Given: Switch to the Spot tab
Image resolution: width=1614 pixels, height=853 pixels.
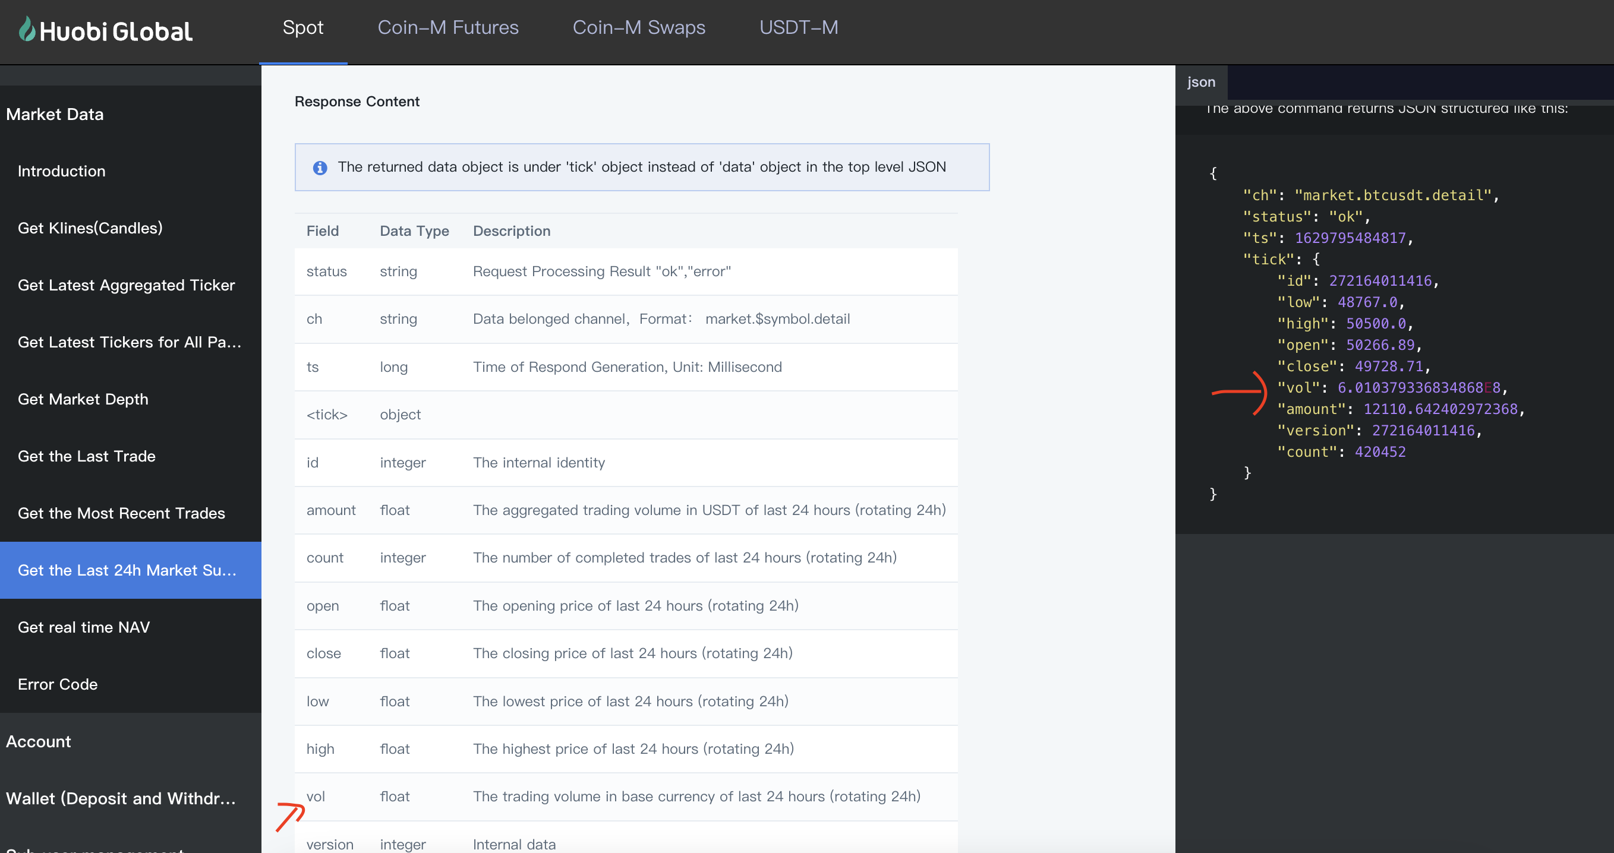Looking at the screenshot, I should click(302, 27).
